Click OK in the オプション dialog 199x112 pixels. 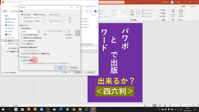coord(60,68)
